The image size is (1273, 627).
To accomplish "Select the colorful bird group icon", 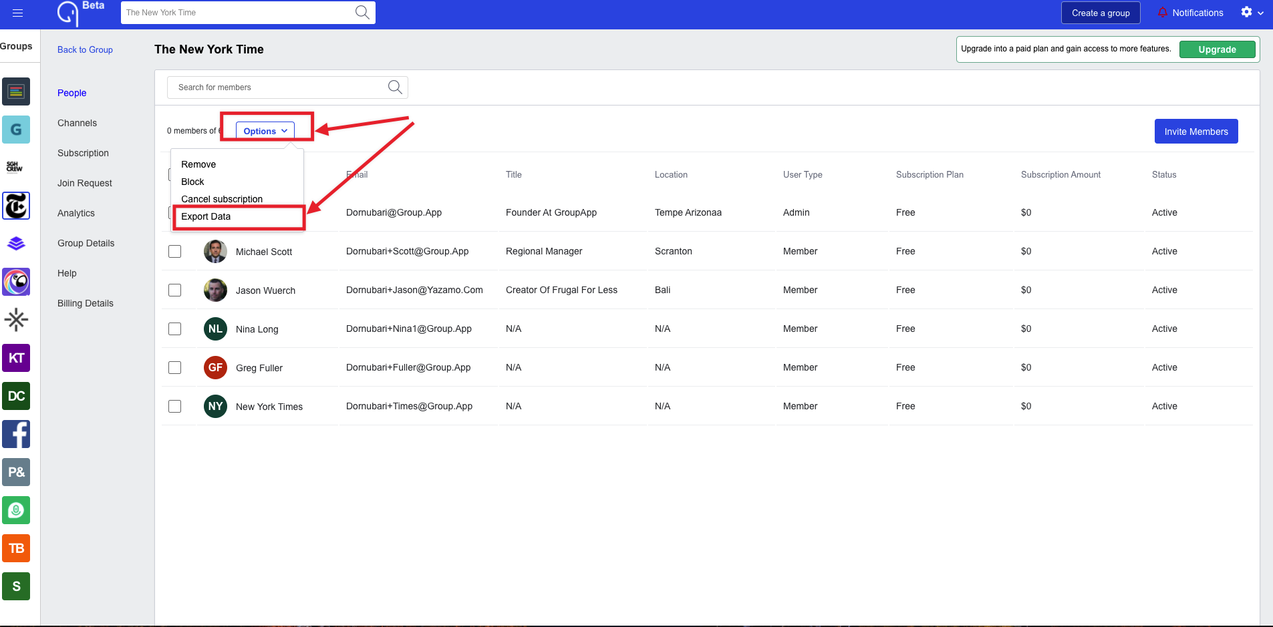I will tap(16, 282).
